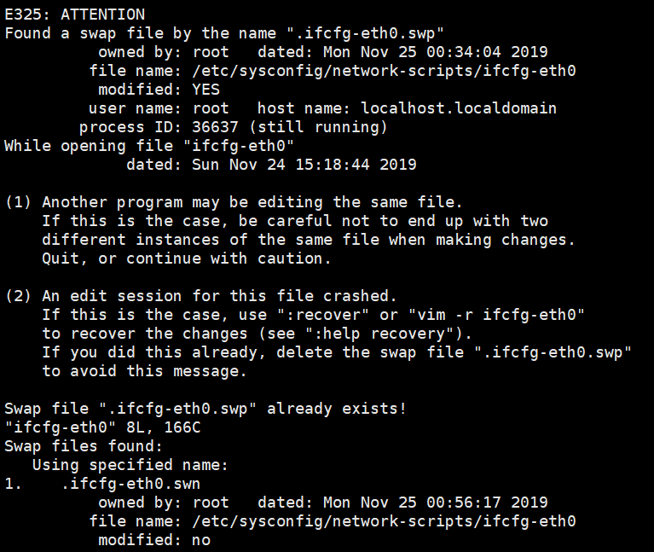
Task: Click the date "Mon Nov 25 00:34:04 2019"
Action: point(435,52)
